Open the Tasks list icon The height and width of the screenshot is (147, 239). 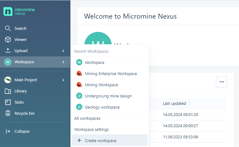point(8,102)
